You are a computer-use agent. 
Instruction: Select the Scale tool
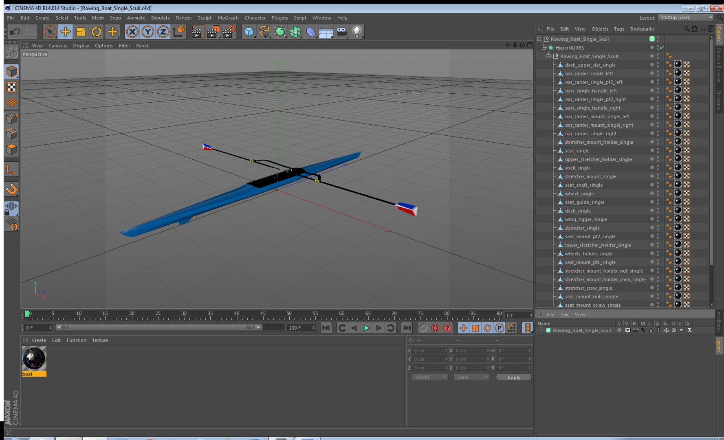pyautogui.click(x=81, y=31)
